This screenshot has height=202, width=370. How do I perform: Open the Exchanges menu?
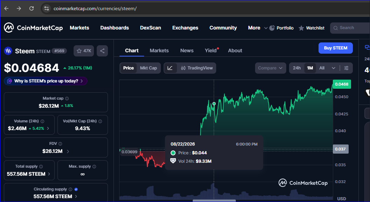pyautogui.click(x=185, y=28)
